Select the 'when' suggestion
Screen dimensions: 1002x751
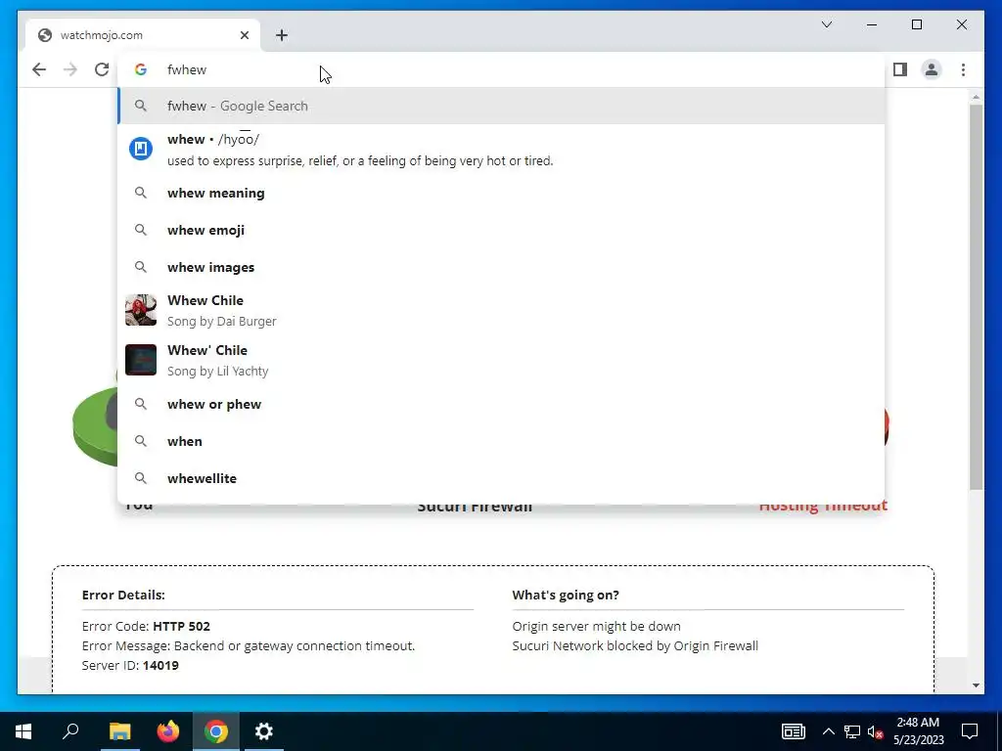tap(502, 441)
